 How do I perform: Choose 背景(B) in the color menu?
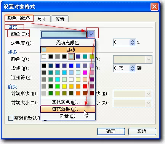(x=68, y=116)
